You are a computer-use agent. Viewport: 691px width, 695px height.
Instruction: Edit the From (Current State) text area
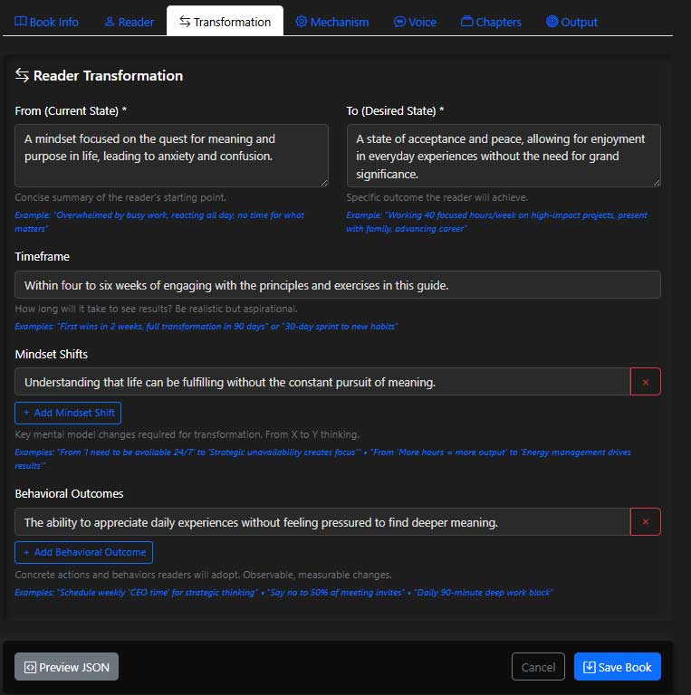tap(171, 156)
